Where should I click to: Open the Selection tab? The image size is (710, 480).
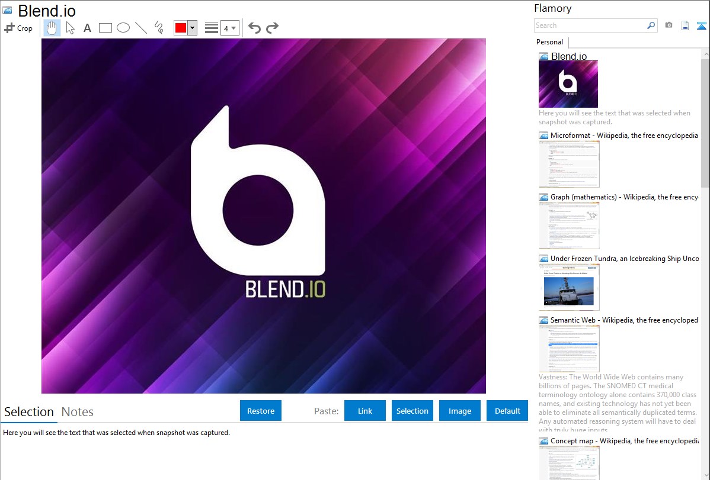coord(29,412)
